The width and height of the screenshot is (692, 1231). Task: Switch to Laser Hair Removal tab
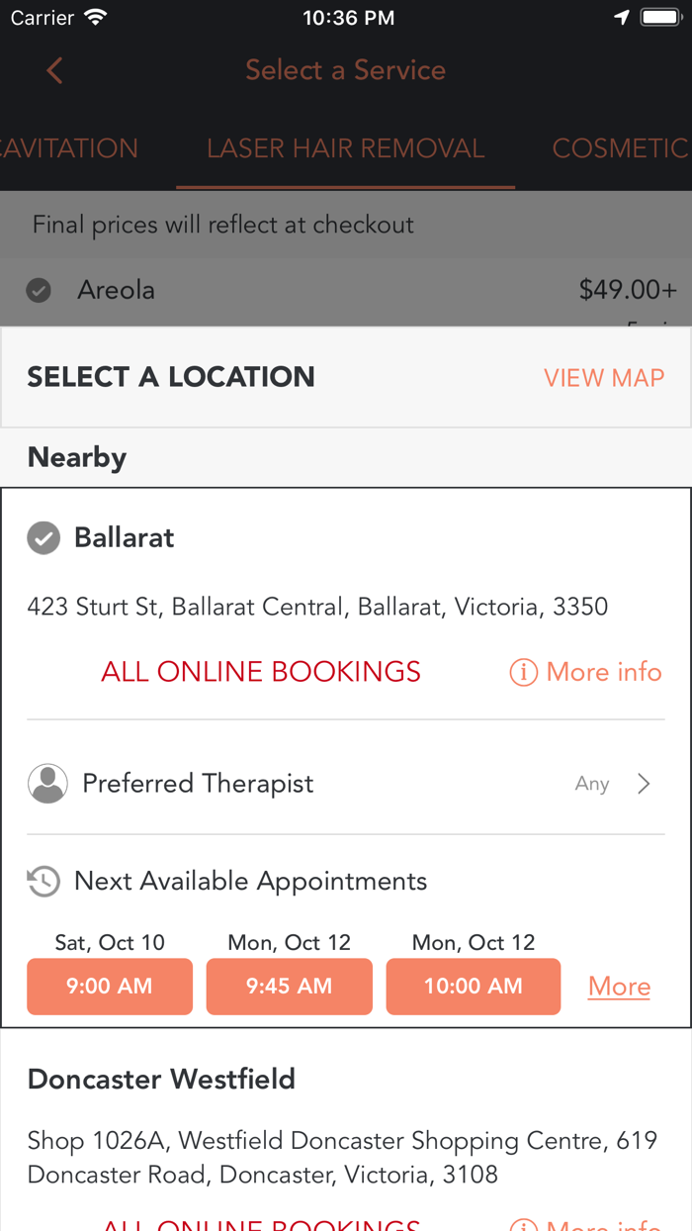pos(345,148)
